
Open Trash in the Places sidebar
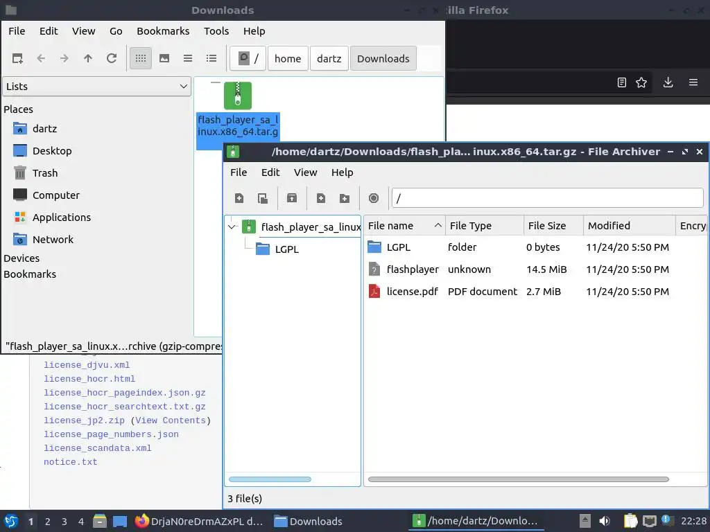[45, 173]
